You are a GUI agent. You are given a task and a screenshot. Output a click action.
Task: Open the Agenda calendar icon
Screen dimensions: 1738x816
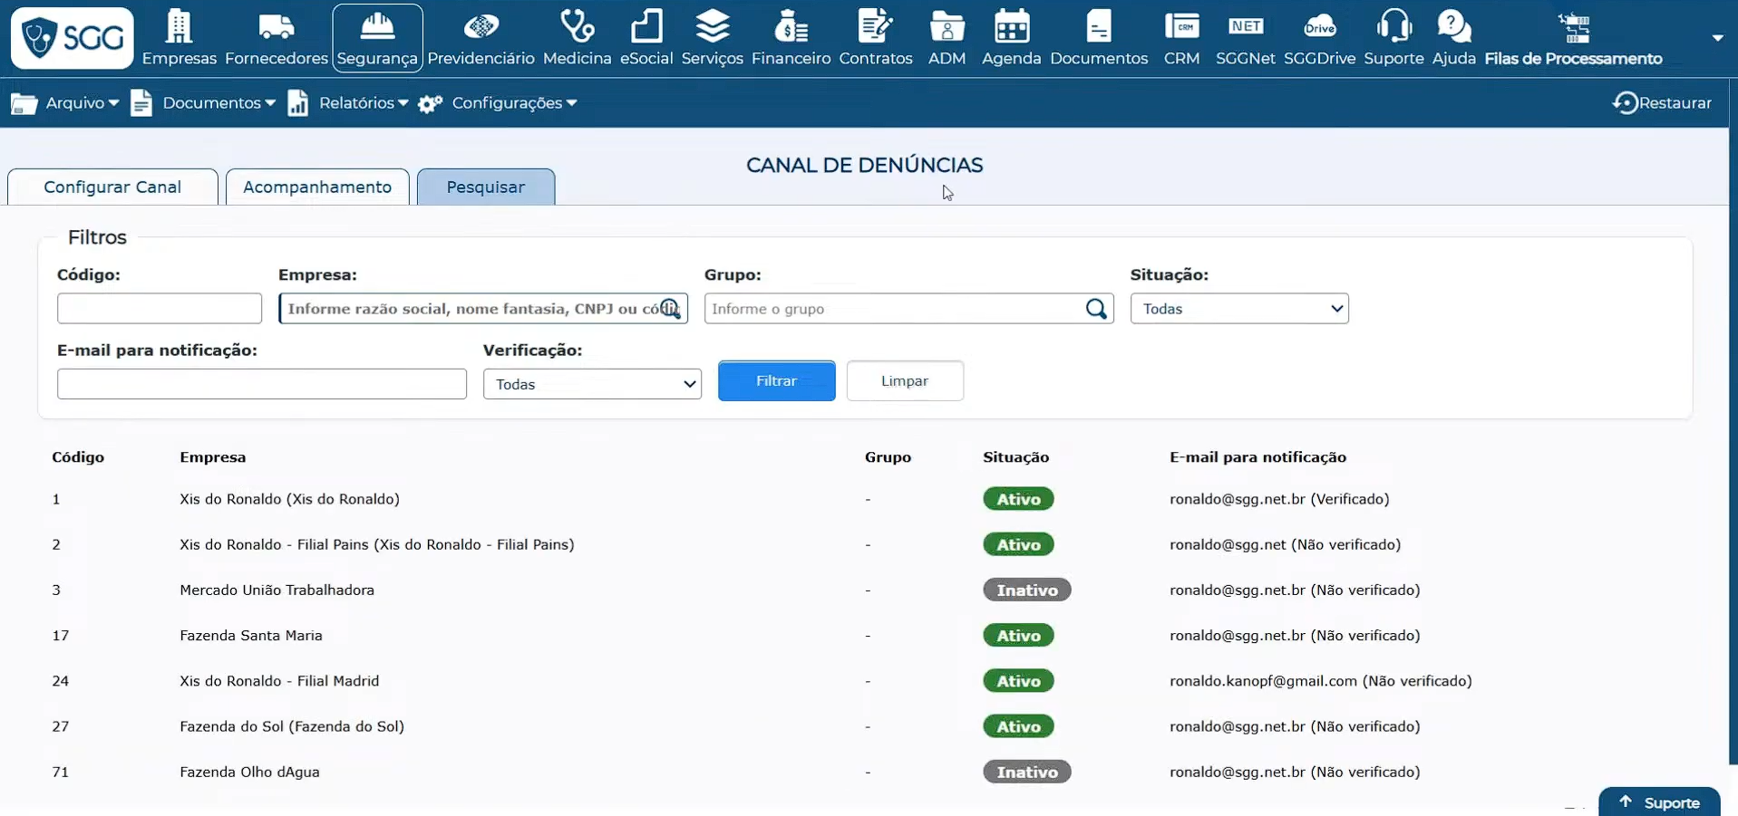(1012, 26)
